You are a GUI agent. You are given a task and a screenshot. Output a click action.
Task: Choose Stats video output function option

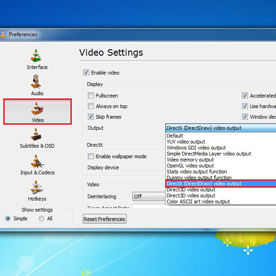221,172
